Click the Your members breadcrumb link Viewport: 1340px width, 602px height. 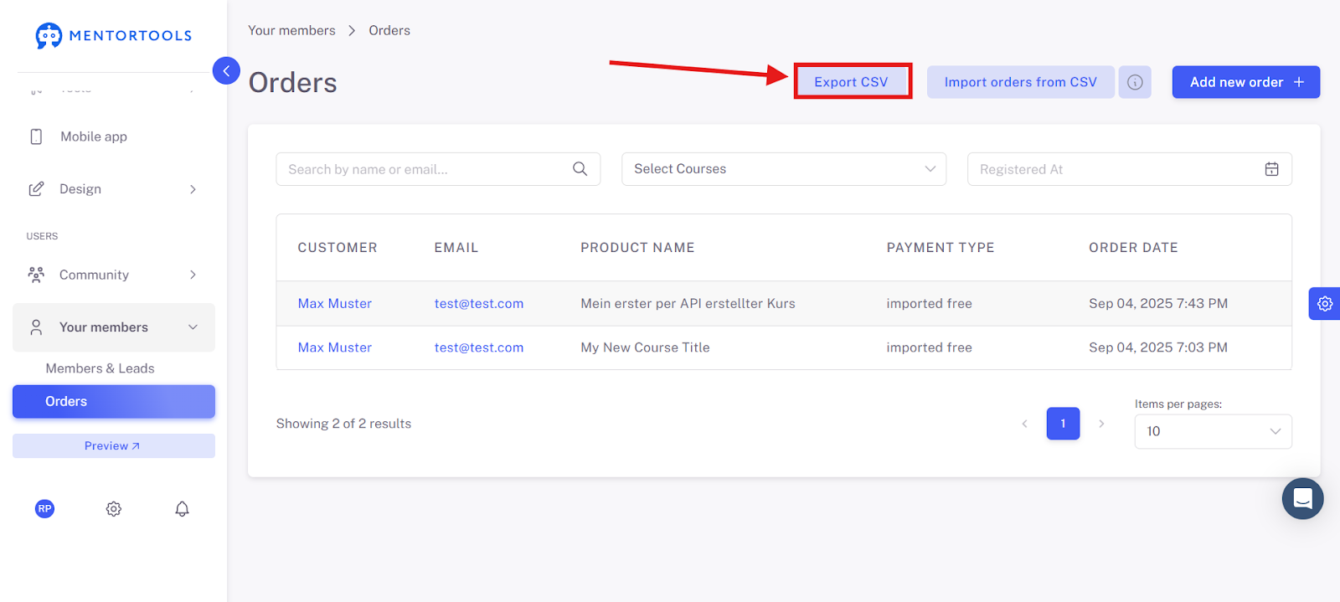(291, 30)
